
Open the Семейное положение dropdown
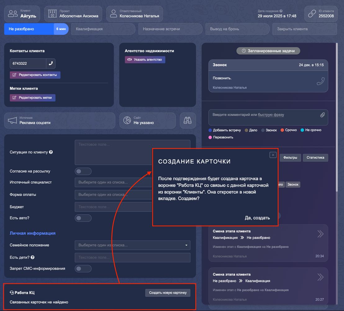pos(132,245)
